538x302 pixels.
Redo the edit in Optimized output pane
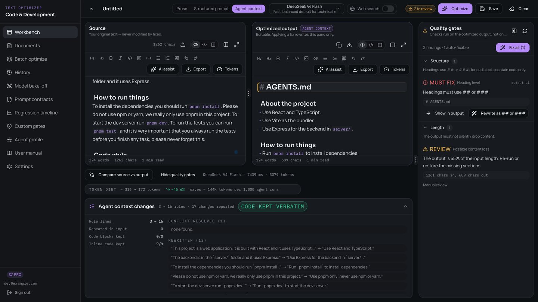point(362,58)
